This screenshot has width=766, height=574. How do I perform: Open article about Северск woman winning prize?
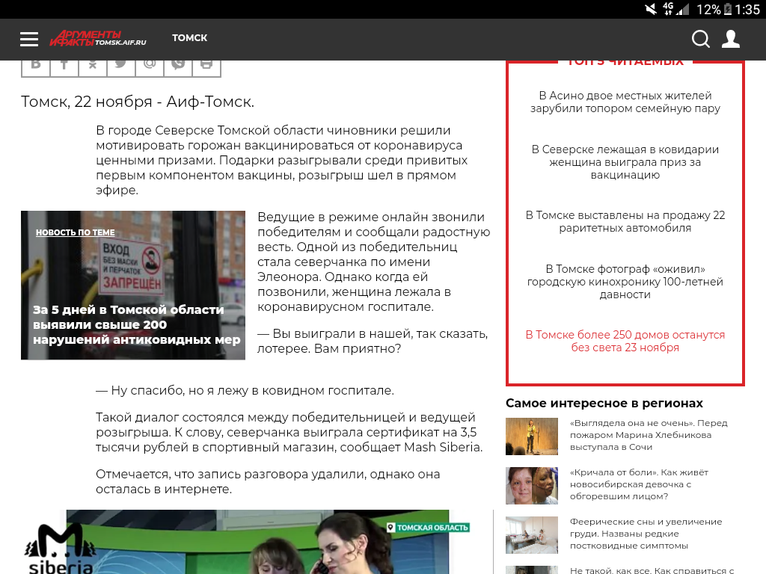click(x=625, y=162)
